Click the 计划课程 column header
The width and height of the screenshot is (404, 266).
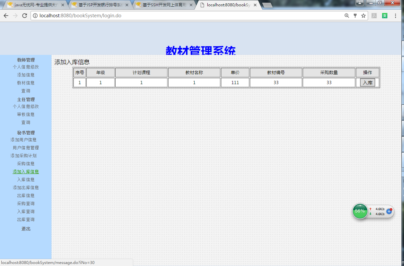(x=141, y=72)
